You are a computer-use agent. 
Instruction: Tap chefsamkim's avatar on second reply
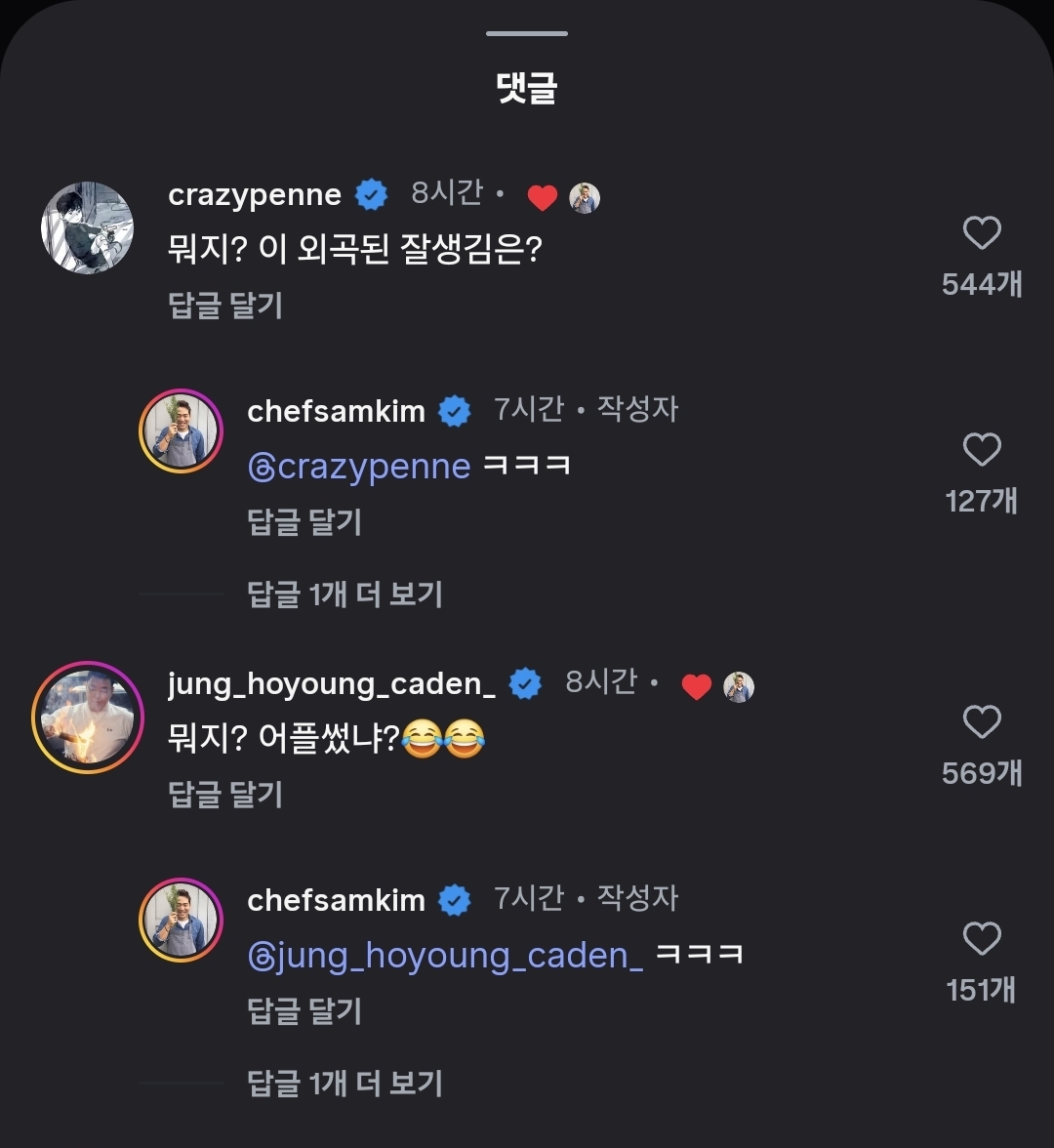click(181, 920)
